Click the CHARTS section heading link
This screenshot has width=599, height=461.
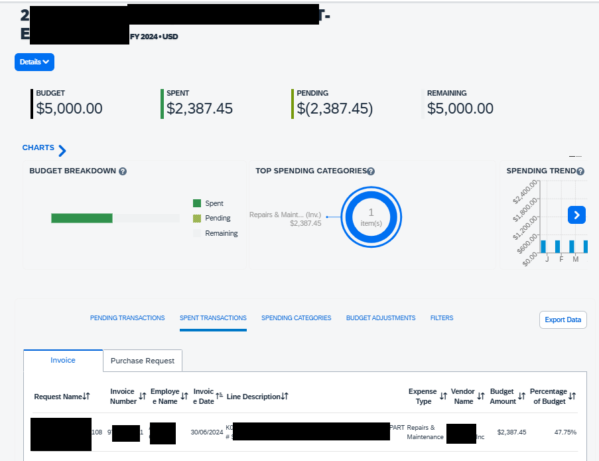tap(38, 147)
